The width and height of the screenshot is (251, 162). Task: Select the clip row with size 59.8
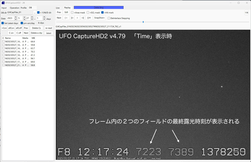(18, 45)
